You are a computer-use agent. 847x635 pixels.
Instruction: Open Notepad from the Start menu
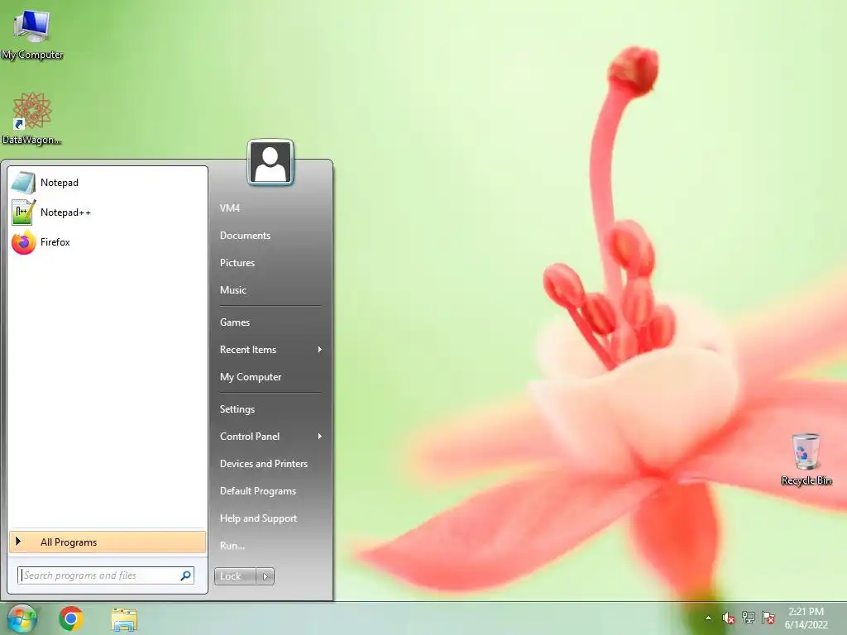108,183
